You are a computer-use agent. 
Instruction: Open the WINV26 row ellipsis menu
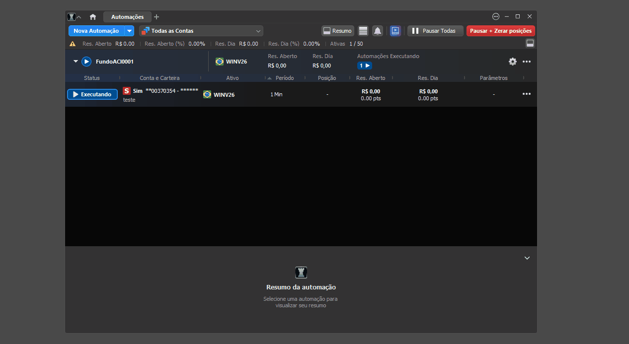(x=527, y=94)
